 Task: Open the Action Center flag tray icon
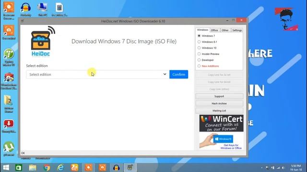pyautogui.click(x=267, y=168)
